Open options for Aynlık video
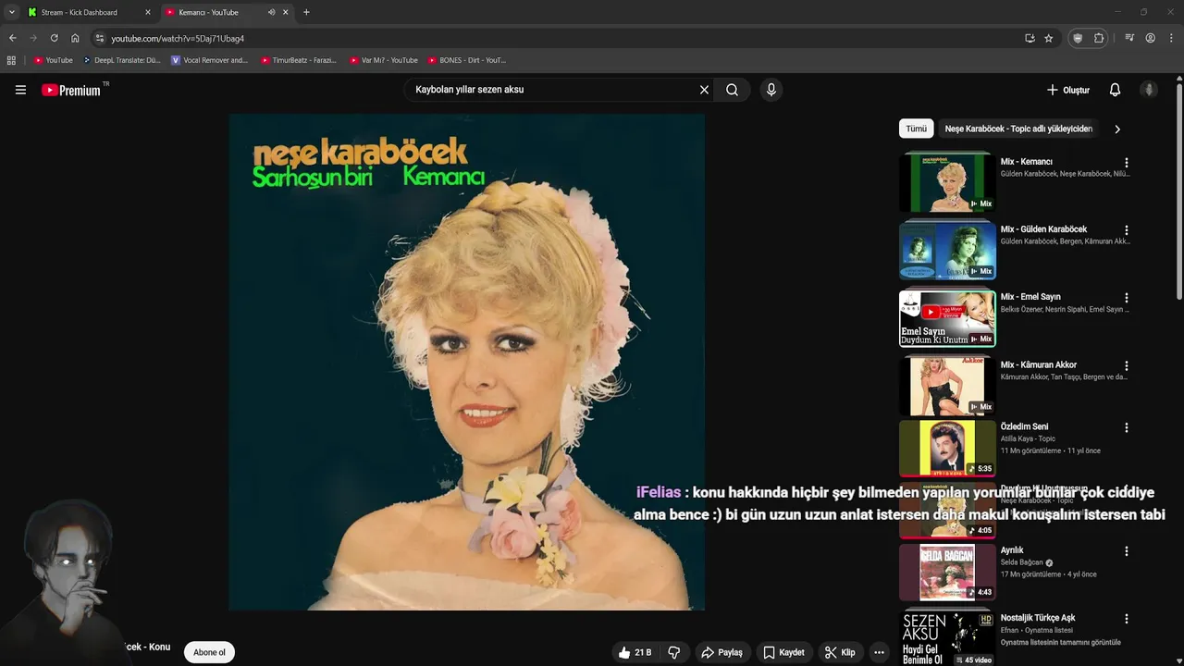This screenshot has height=666, width=1184. (x=1126, y=551)
